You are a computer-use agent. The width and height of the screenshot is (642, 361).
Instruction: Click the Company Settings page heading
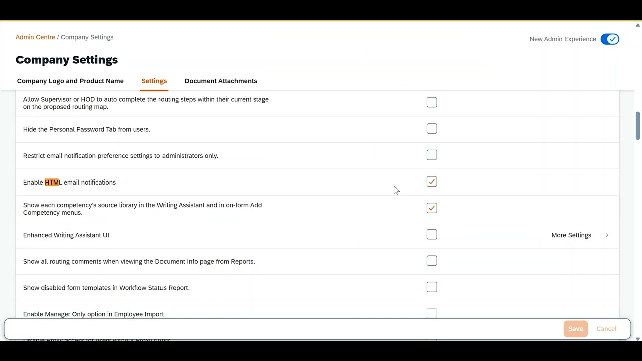coord(67,60)
